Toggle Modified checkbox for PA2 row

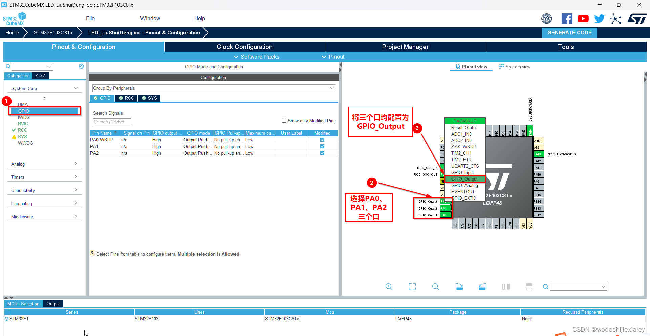(322, 153)
